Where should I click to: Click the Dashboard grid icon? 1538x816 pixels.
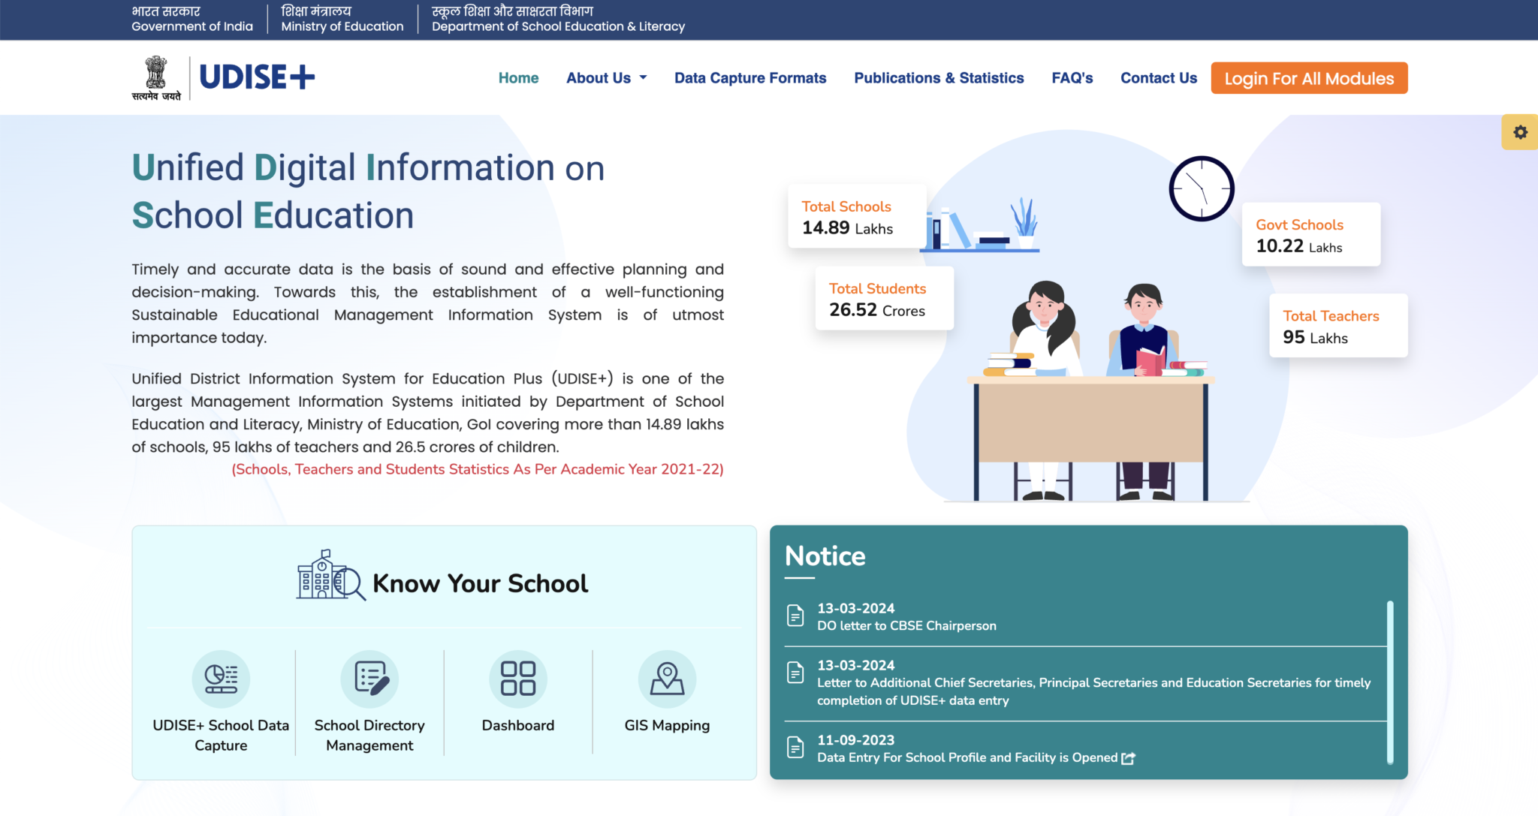pos(517,678)
